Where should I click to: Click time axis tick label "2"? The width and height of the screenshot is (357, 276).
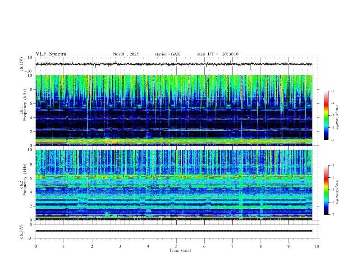[x=92, y=246]
